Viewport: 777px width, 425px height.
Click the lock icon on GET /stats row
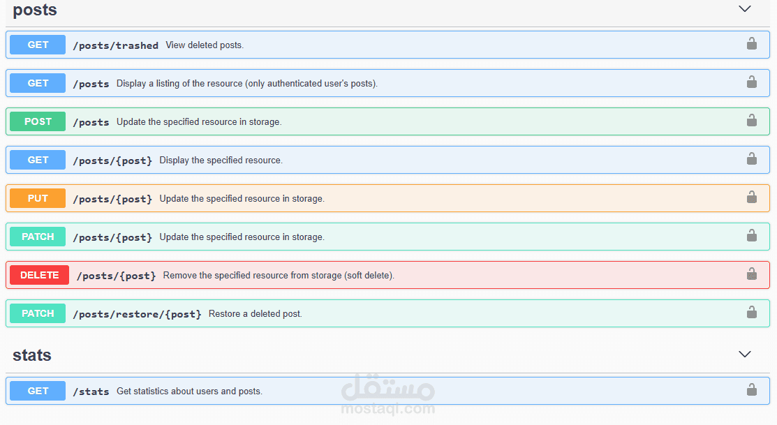[752, 390]
